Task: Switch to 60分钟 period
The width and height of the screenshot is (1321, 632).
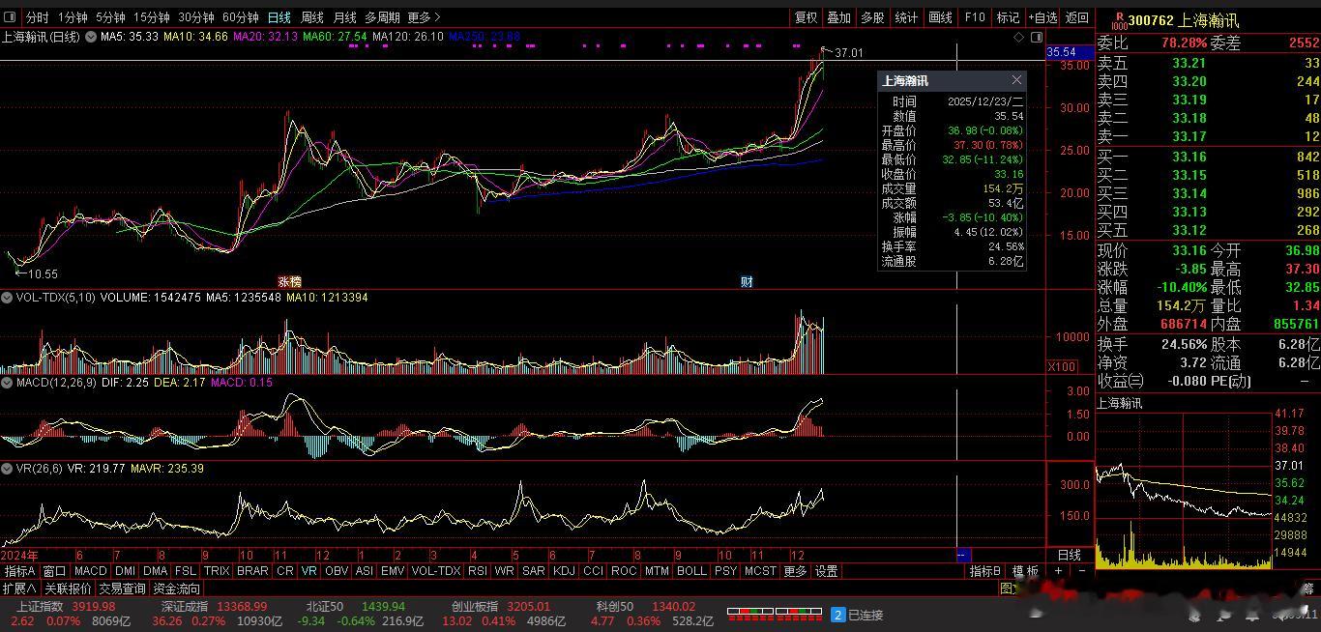Action: (241, 17)
